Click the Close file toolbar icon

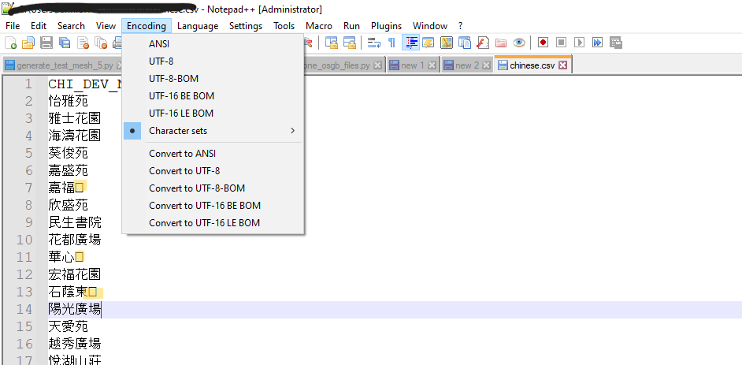(x=83, y=43)
